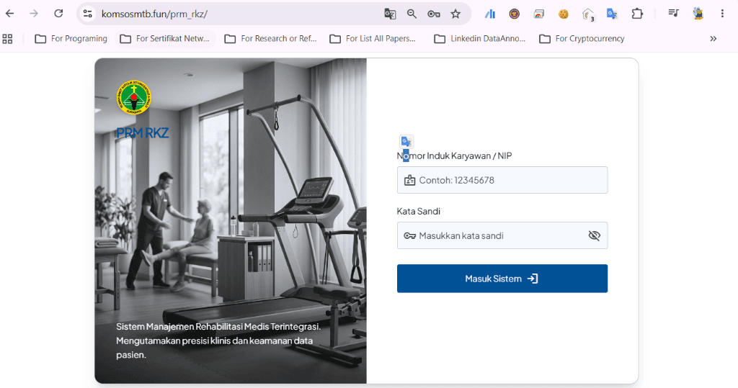Open media controls icon
This screenshot has height=388, width=738.
(674, 14)
